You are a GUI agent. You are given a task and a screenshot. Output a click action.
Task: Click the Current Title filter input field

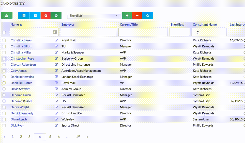143,32
